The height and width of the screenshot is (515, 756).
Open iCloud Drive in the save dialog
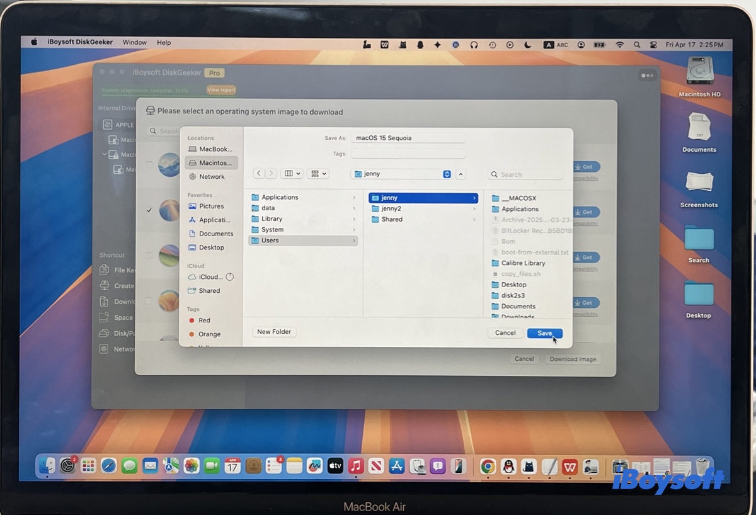pyautogui.click(x=209, y=276)
